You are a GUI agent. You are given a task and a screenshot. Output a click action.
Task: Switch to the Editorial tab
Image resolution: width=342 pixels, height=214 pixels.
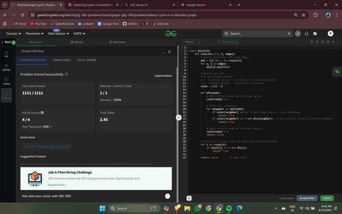coord(77,42)
